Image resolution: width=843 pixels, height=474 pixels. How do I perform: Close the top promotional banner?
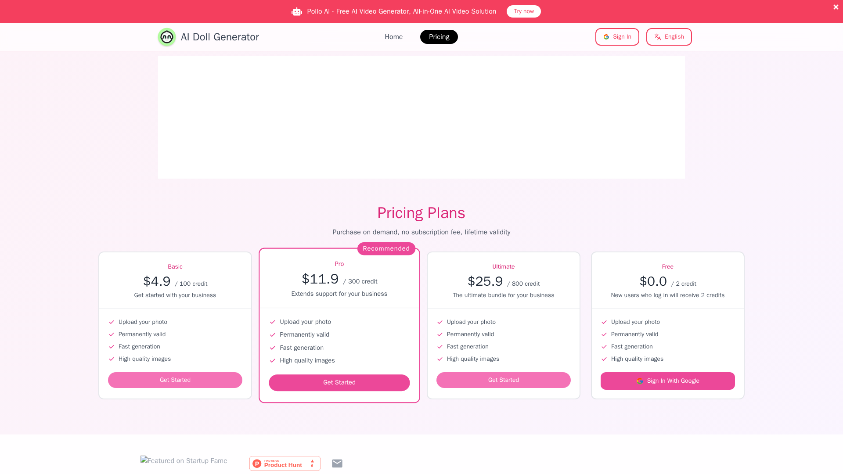[836, 7]
